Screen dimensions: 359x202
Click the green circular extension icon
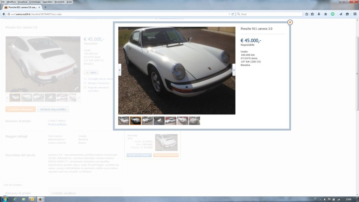333,14
